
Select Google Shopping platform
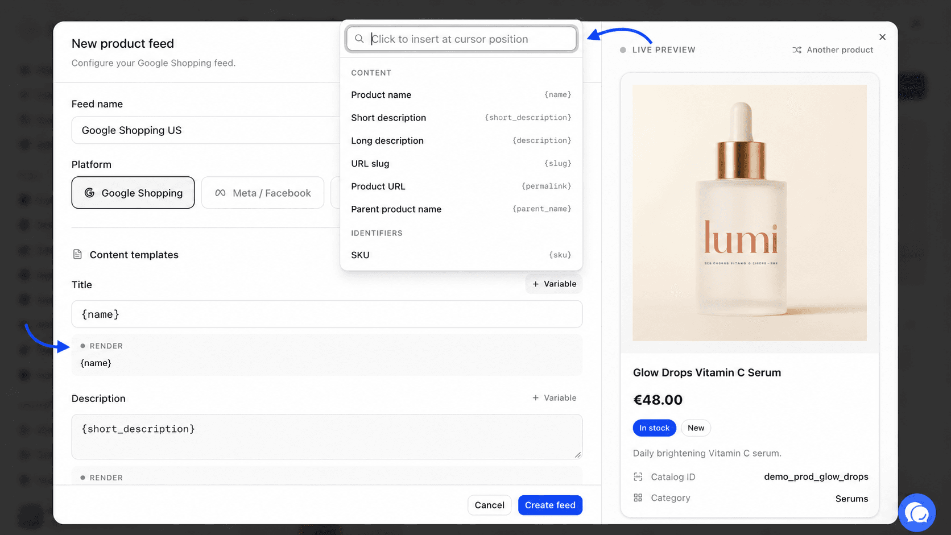click(x=133, y=193)
